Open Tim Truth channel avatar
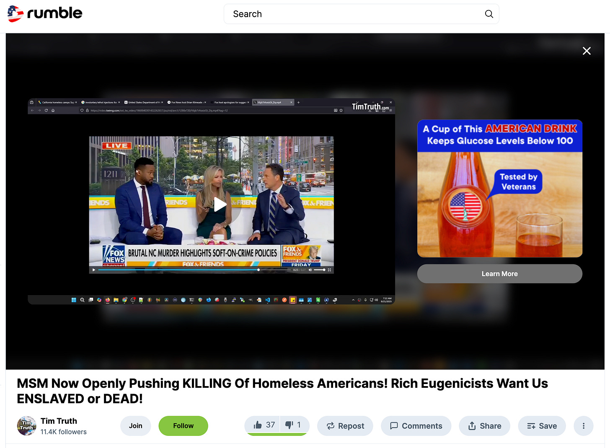 [x=26, y=426]
